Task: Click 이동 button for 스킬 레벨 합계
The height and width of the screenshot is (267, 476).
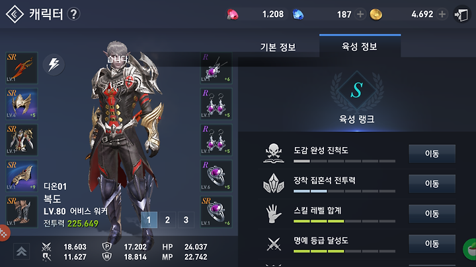Action: point(432,214)
